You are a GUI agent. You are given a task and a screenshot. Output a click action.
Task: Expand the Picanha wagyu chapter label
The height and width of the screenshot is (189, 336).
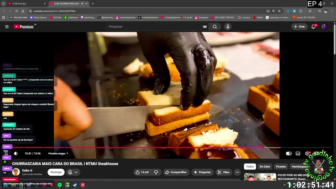click(x=58, y=154)
